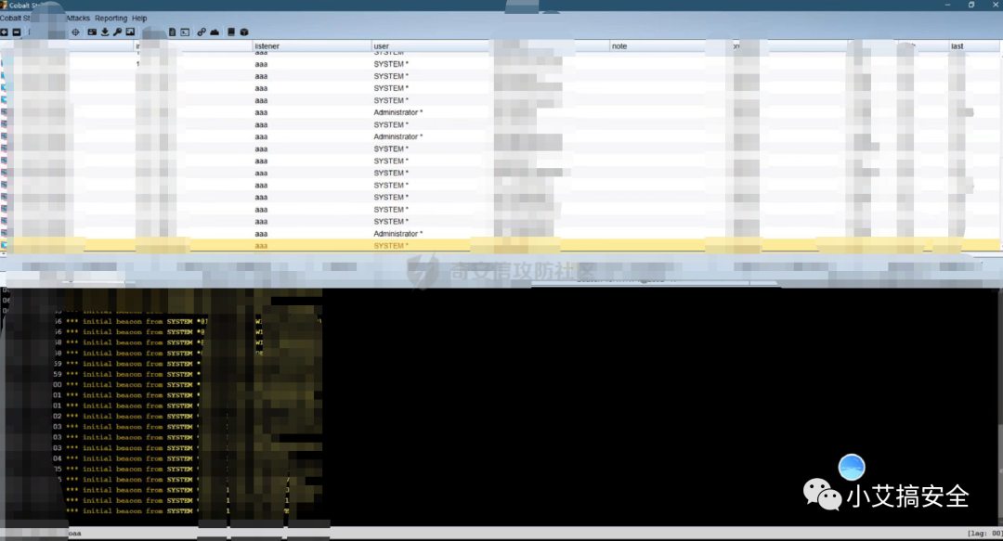This screenshot has height=541, width=1003.
Task: Open the Attacks menu
Action: pyautogui.click(x=78, y=18)
